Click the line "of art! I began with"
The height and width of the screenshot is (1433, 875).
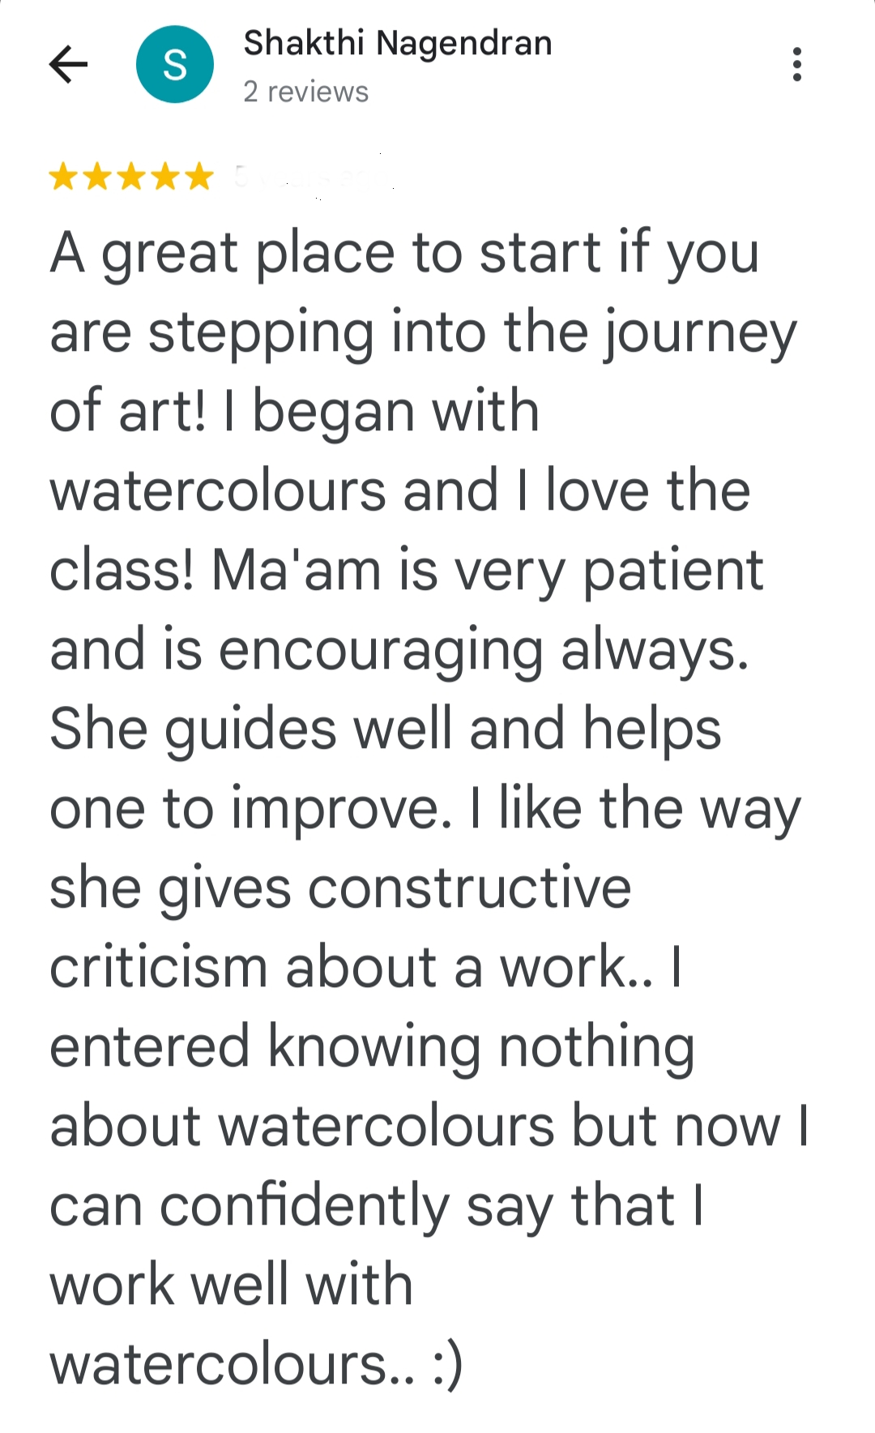[294, 411]
